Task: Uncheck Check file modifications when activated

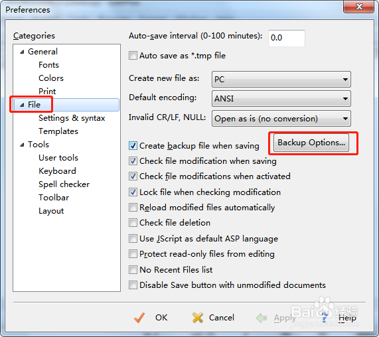Action: tap(133, 176)
